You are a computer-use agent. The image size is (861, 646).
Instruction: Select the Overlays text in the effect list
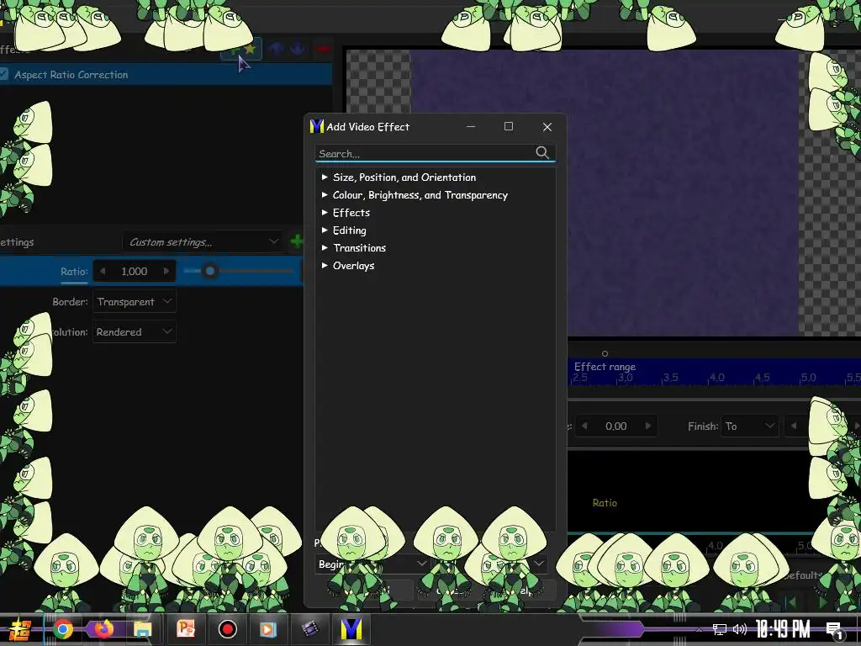pyautogui.click(x=354, y=265)
